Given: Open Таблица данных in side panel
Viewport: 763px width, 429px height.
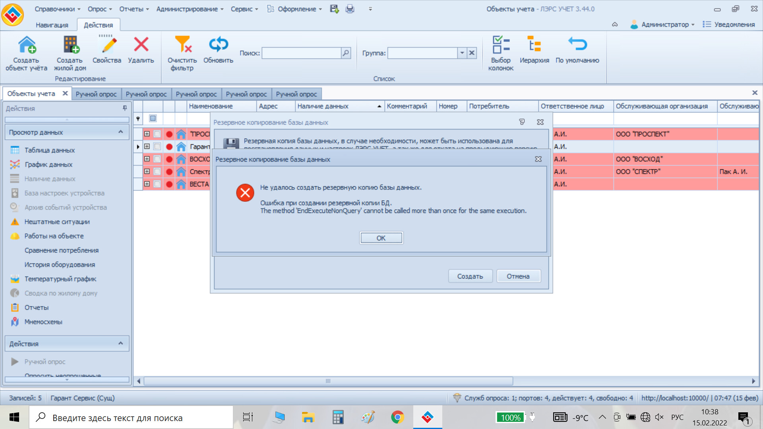Looking at the screenshot, I should point(49,150).
